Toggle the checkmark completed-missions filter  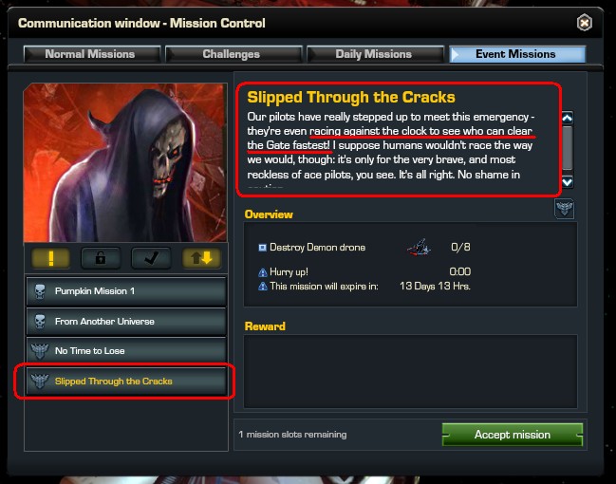151,258
